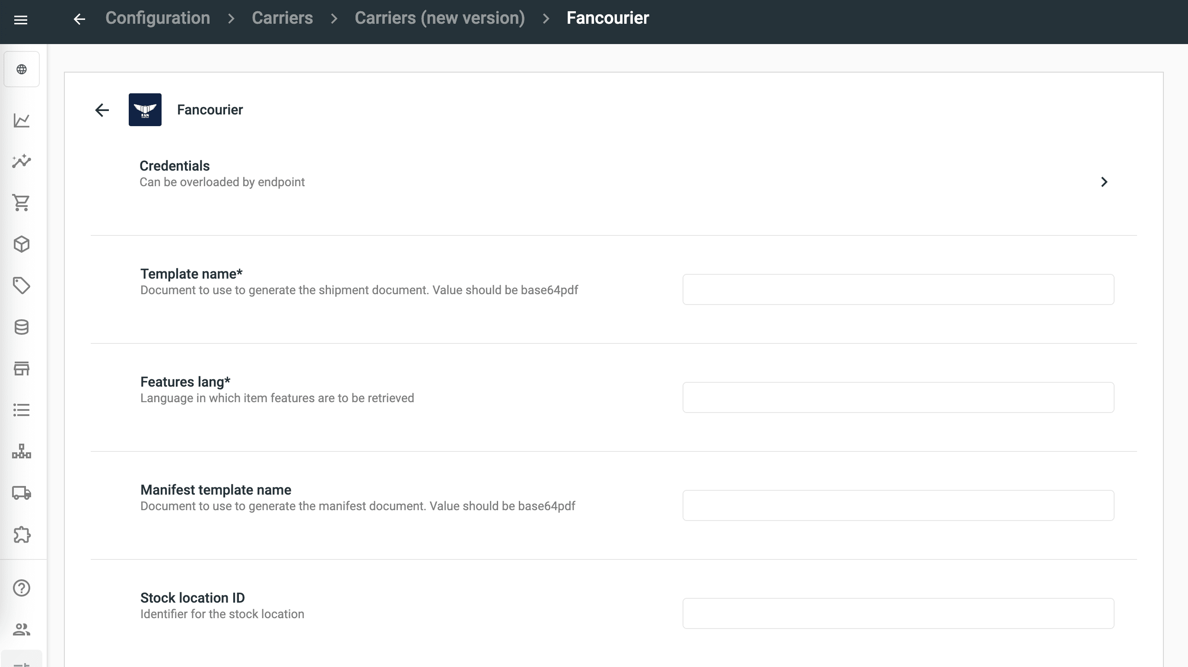Viewport: 1188px width, 667px height.
Task: Focus the Features lang input field
Action: (898, 397)
